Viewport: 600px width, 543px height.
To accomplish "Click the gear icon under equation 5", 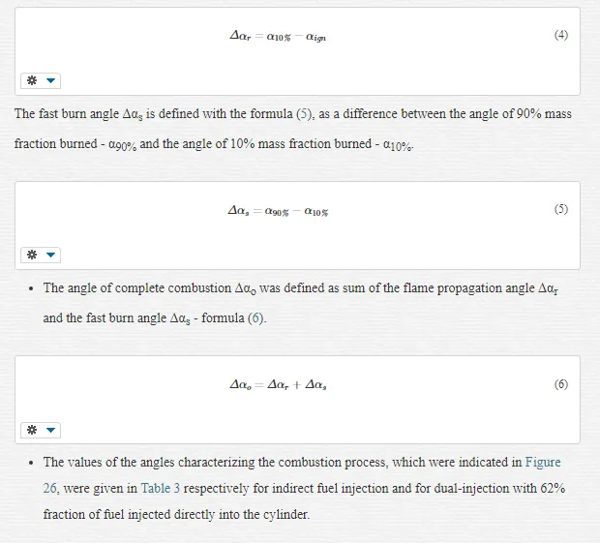I will [32, 255].
